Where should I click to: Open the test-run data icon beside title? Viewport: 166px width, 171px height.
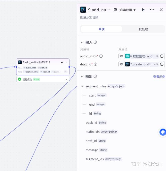[115, 10]
